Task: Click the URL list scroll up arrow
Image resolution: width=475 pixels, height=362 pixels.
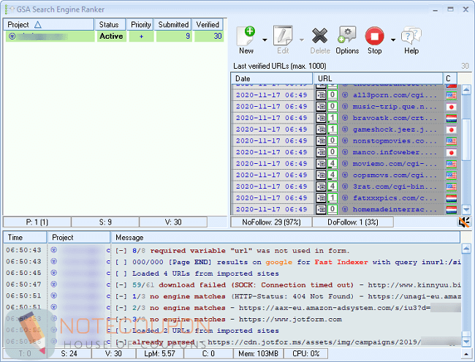Action: click(466, 90)
